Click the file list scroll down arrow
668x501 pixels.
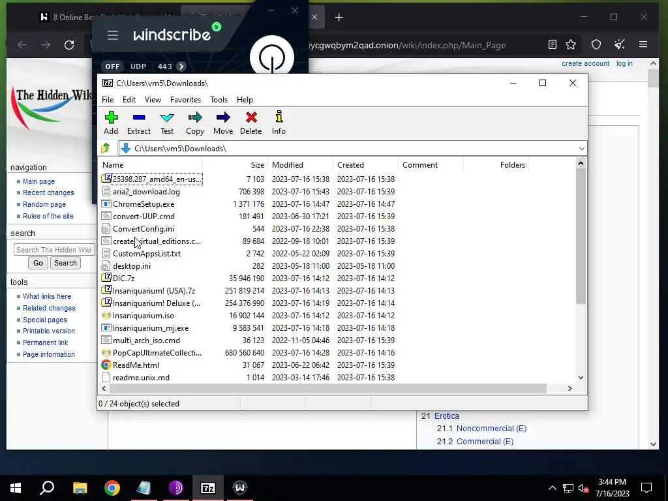pyautogui.click(x=581, y=378)
